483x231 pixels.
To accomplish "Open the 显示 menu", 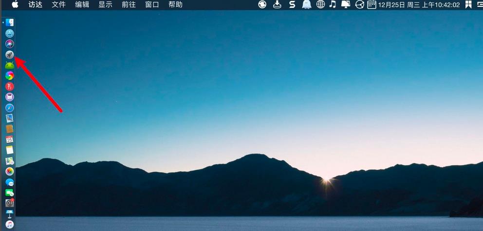I will click(105, 4).
